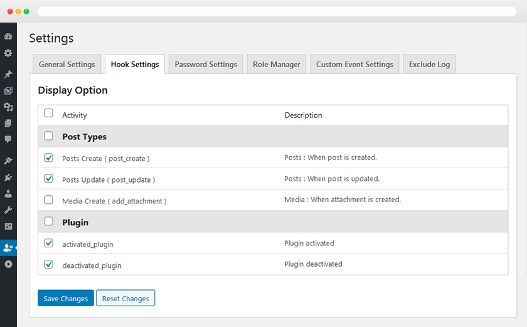Go to the Exclude Log tab
The height and width of the screenshot is (327, 527).
click(x=429, y=64)
